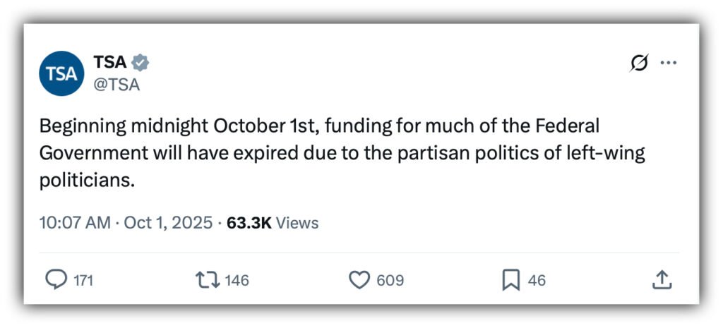723x328 pixels.
Task: Click the verified badge beside TSA
Action: (x=141, y=63)
